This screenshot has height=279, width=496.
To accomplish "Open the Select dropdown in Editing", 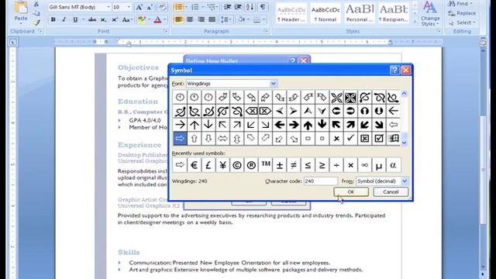I will click(463, 22).
